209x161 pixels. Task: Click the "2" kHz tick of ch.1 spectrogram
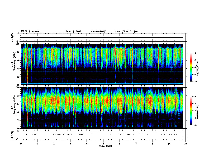(18, 77)
